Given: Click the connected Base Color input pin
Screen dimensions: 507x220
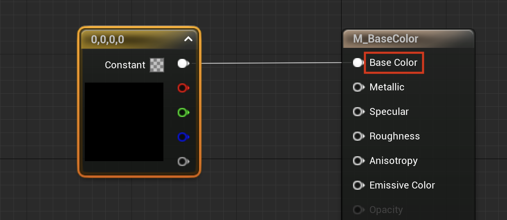Looking at the screenshot, I should tap(358, 63).
